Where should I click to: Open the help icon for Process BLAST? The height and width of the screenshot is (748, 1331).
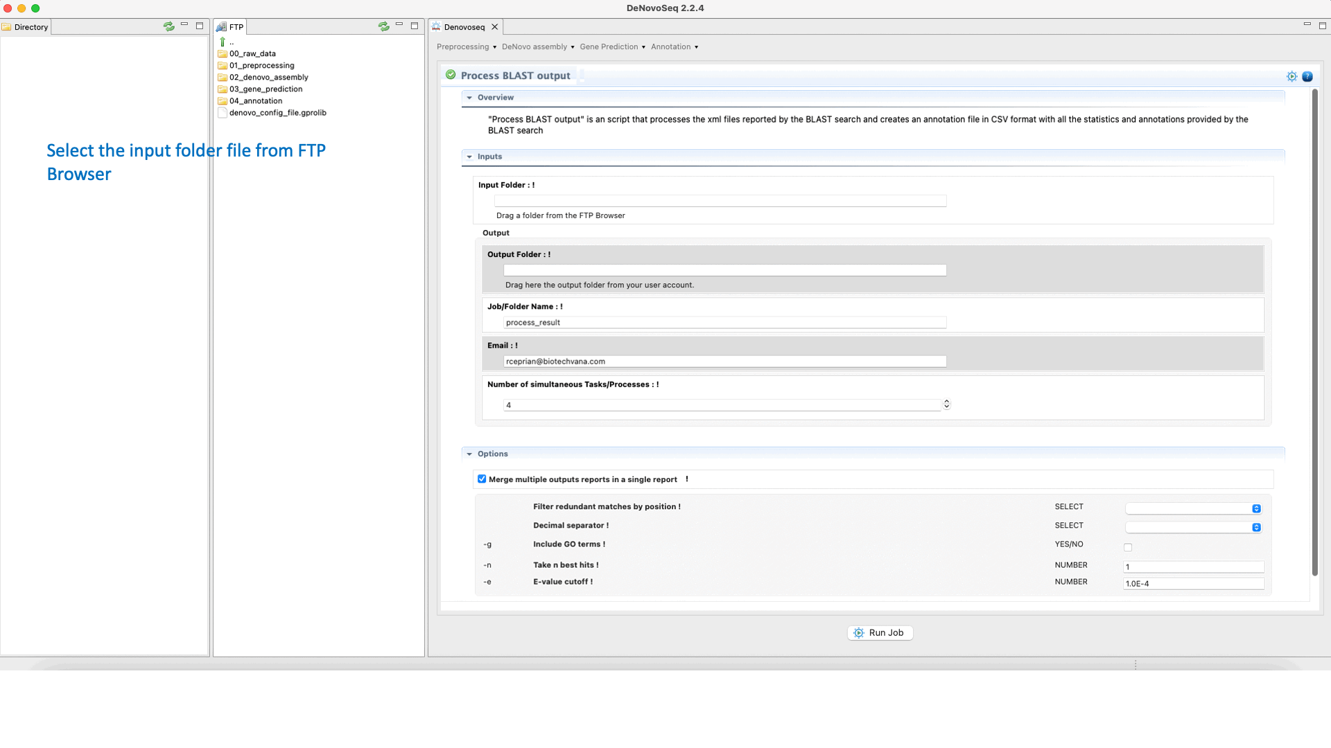coord(1307,77)
